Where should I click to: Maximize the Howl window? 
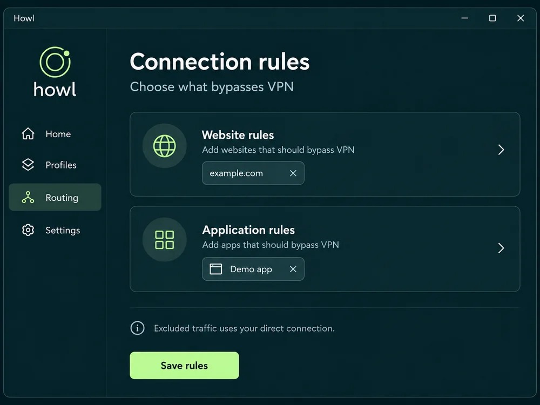click(492, 18)
